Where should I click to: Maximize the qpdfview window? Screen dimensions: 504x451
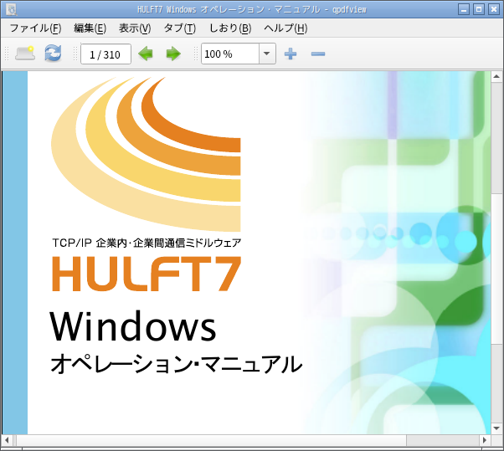coord(479,9)
